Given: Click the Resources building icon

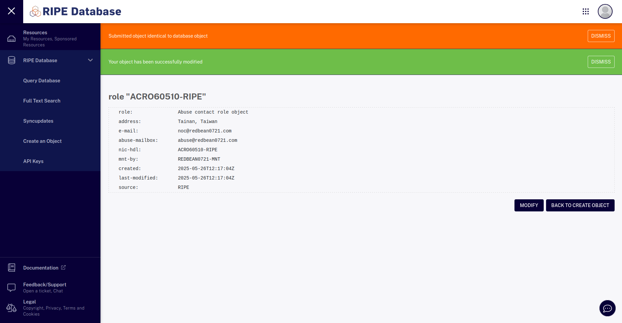Looking at the screenshot, I should click(x=11, y=39).
